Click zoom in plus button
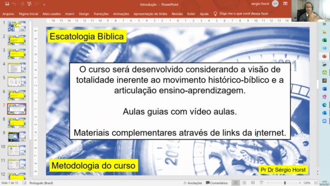The width and height of the screenshot is (330, 186). [300, 183]
